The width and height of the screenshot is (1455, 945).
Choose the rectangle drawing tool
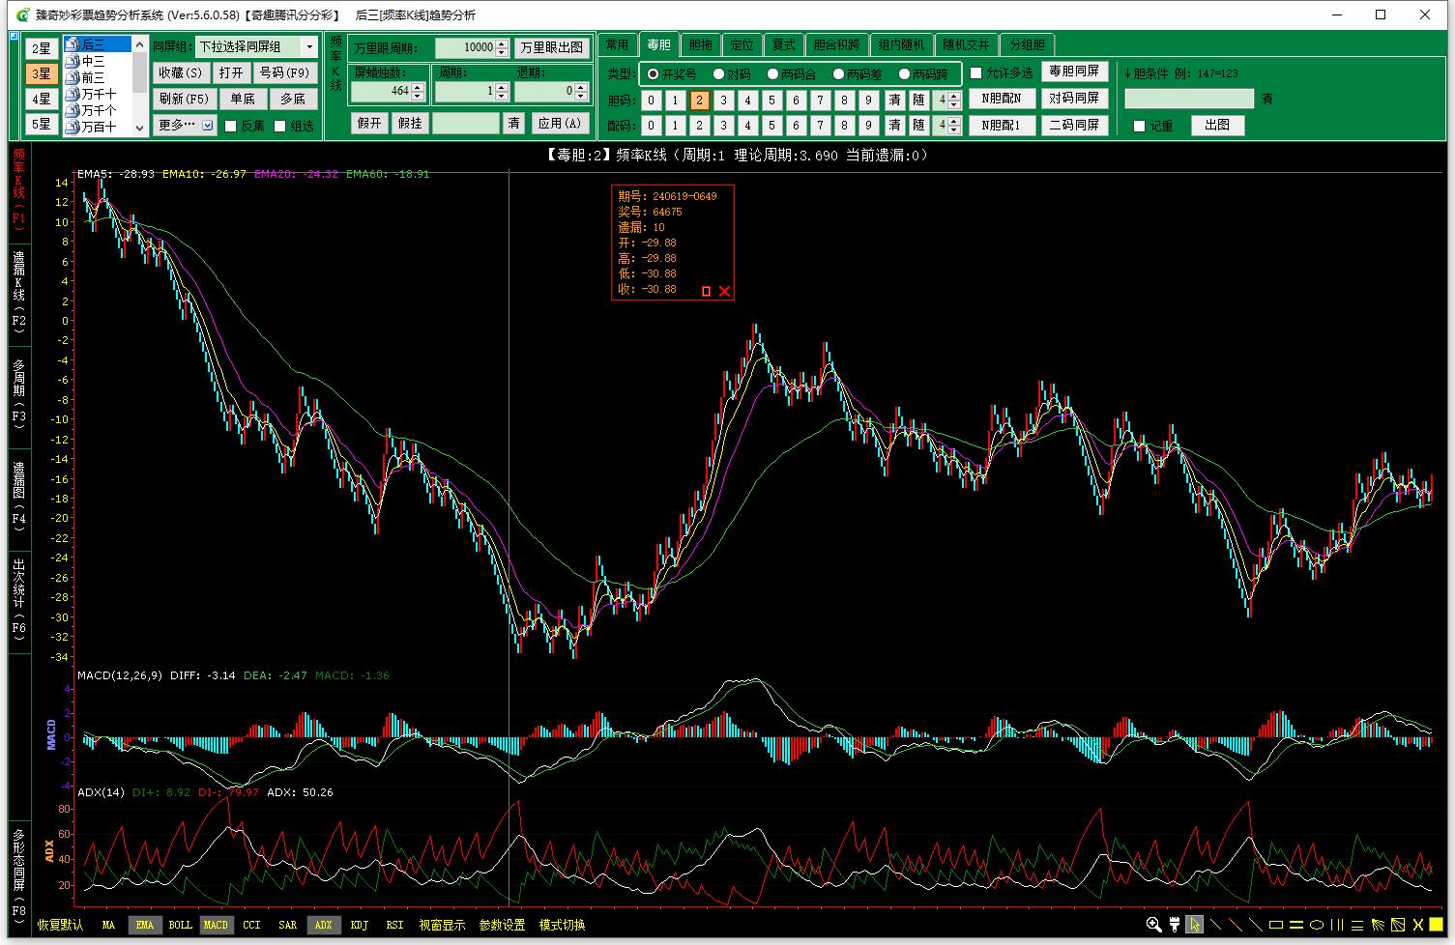click(1276, 925)
